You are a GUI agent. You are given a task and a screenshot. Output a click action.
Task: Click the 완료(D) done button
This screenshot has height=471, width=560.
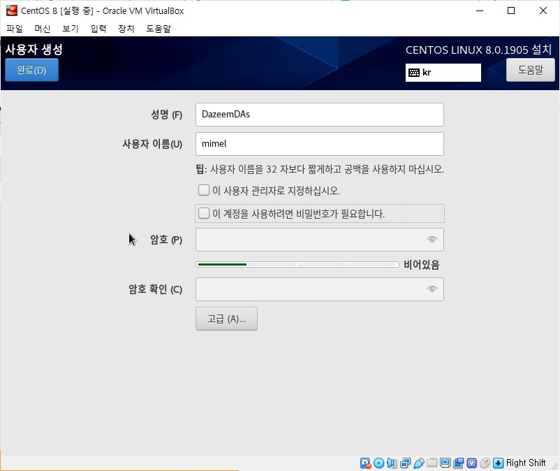[31, 70]
